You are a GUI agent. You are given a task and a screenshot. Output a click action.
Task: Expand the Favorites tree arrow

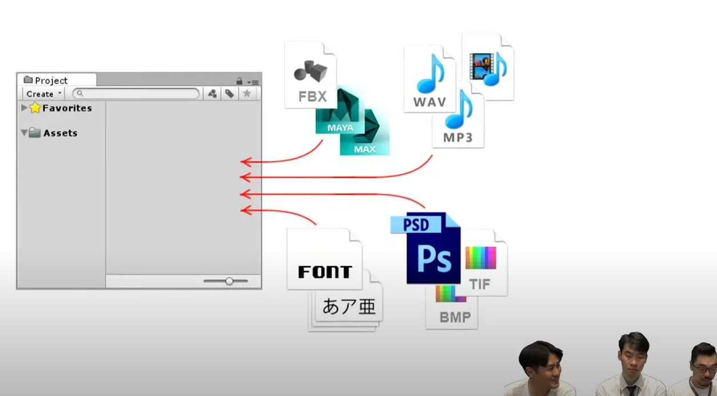pos(24,108)
